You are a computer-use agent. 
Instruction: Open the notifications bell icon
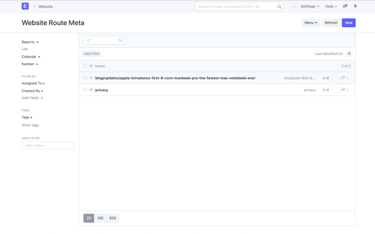pyautogui.click(x=355, y=6)
